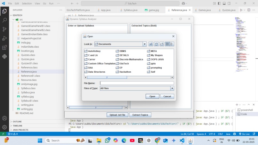
Task: Open the Python view in activity bar
Action: click(4, 56)
